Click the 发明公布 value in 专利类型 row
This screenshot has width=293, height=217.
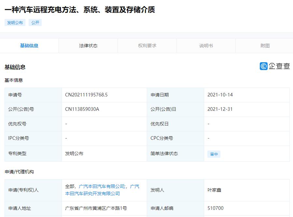(74, 153)
